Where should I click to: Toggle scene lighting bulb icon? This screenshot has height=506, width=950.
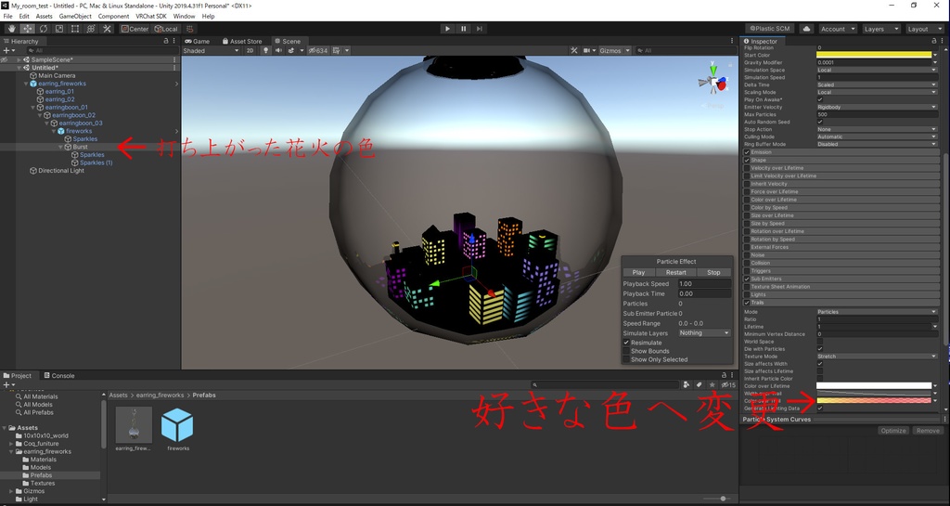tap(265, 50)
